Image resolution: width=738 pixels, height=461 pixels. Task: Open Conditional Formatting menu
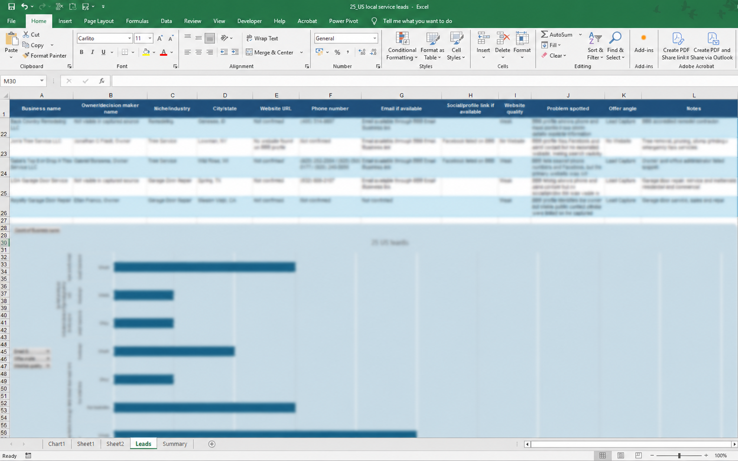click(402, 46)
